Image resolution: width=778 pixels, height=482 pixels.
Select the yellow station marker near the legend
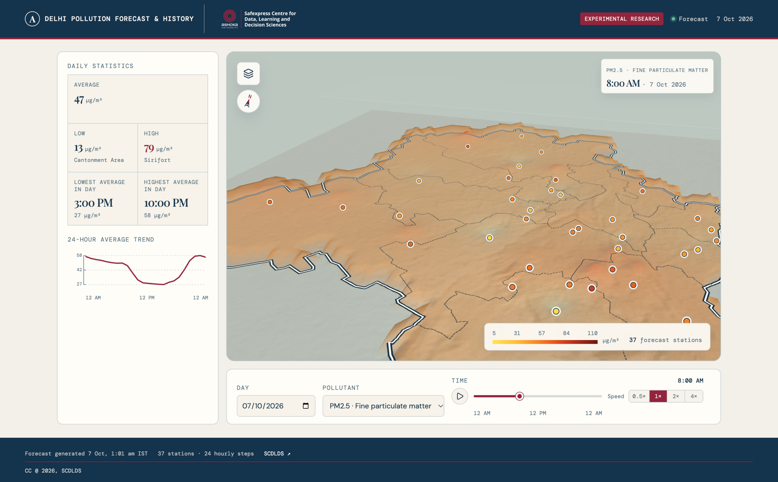[556, 311]
